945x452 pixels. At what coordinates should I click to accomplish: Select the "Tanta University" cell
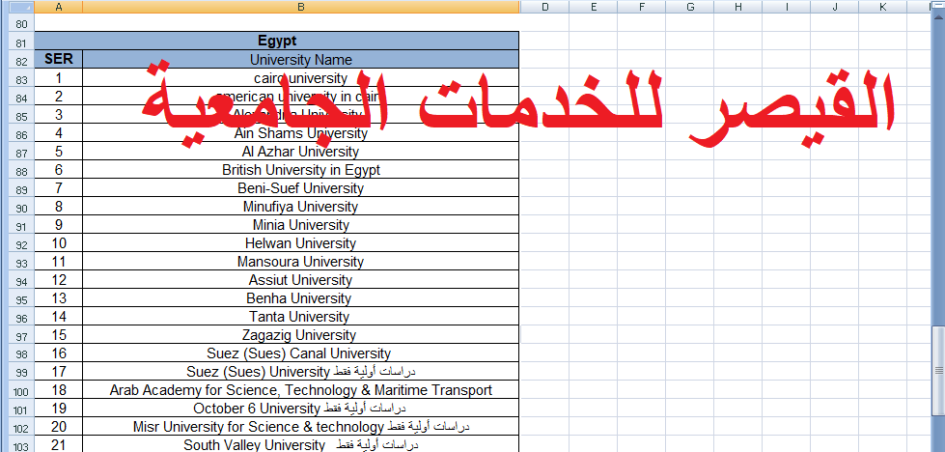[x=301, y=317]
